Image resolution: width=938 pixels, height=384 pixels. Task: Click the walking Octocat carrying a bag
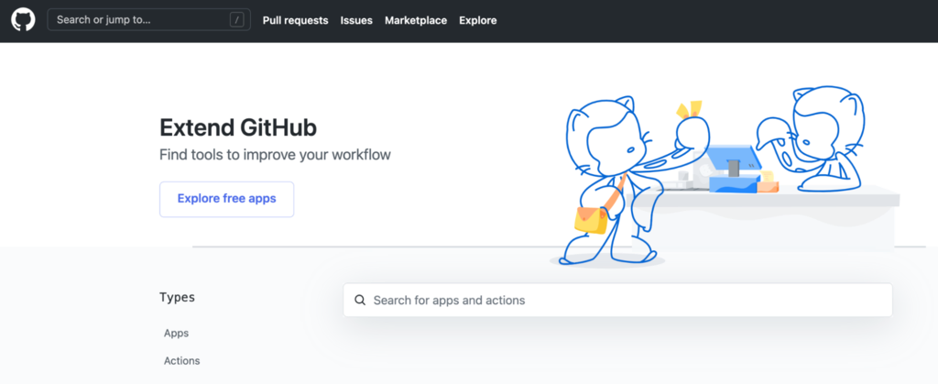coord(605,174)
